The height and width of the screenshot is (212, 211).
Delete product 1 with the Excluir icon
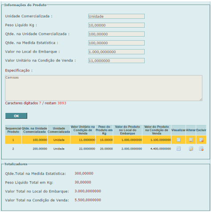pos(201,140)
